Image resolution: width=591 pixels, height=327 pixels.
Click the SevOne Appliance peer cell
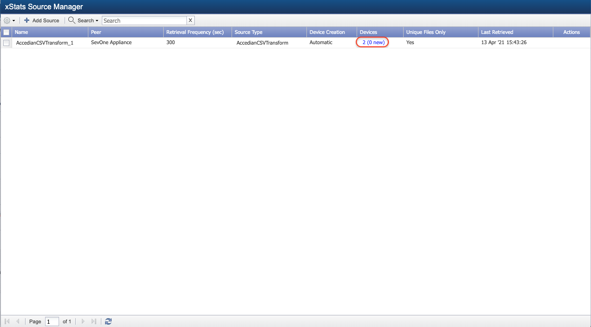(111, 42)
